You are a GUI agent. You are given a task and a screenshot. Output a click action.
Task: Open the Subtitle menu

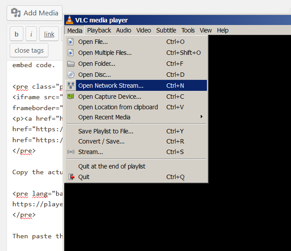166,30
